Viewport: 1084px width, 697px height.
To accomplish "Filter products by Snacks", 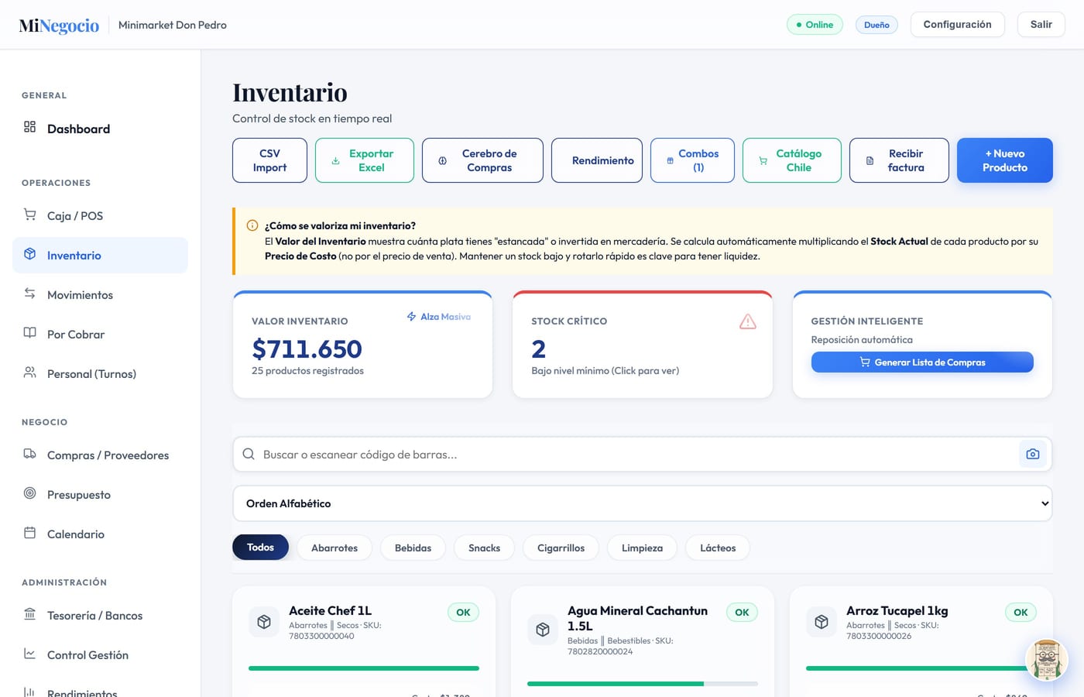I will 484,548.
